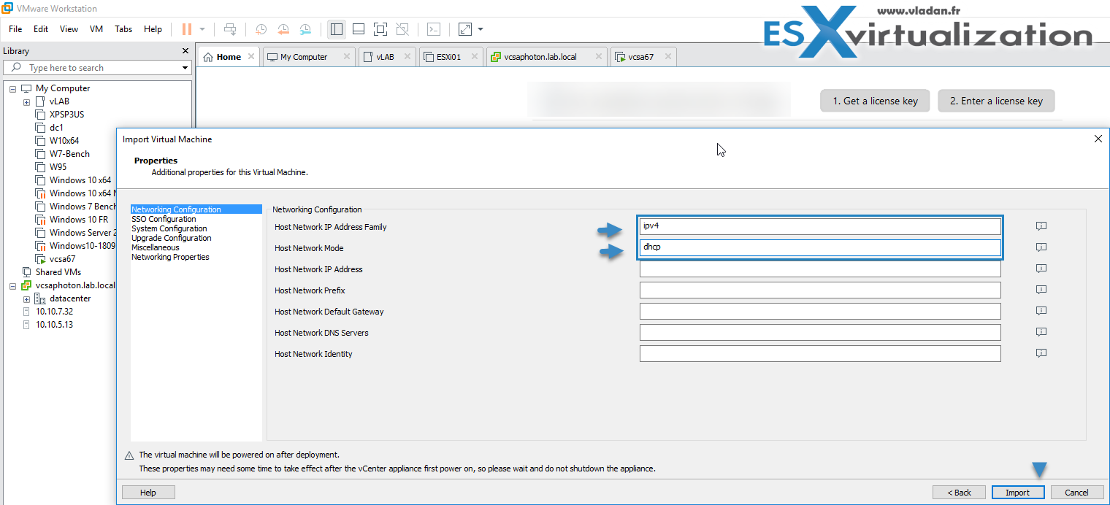The image size is (1110, 505).
Task: Click the Send Ctrl+Alt+Del toolbar icon
Action: pyautogui.click(x=230, y=29)
